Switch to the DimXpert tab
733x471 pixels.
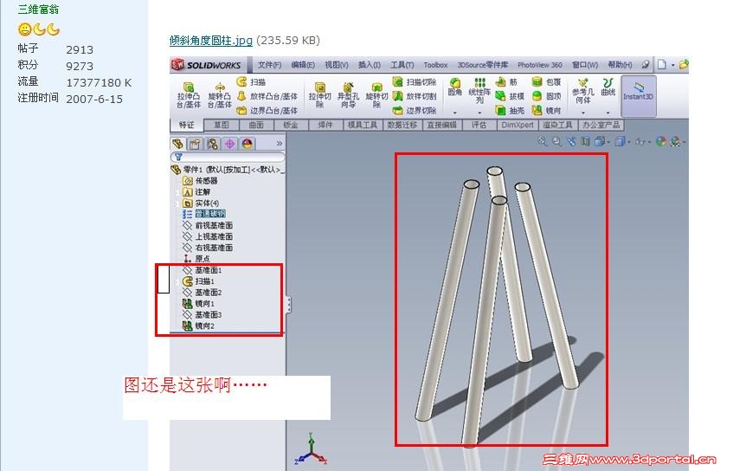coord(517,125)
